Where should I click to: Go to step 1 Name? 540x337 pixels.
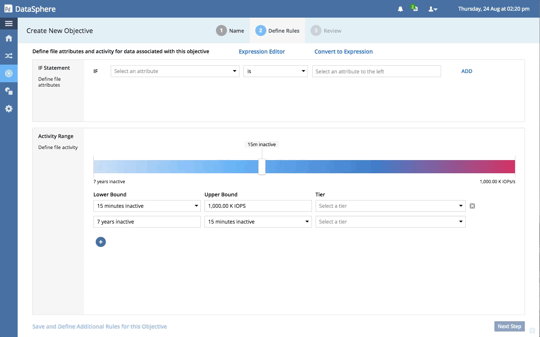pos(230,30)
